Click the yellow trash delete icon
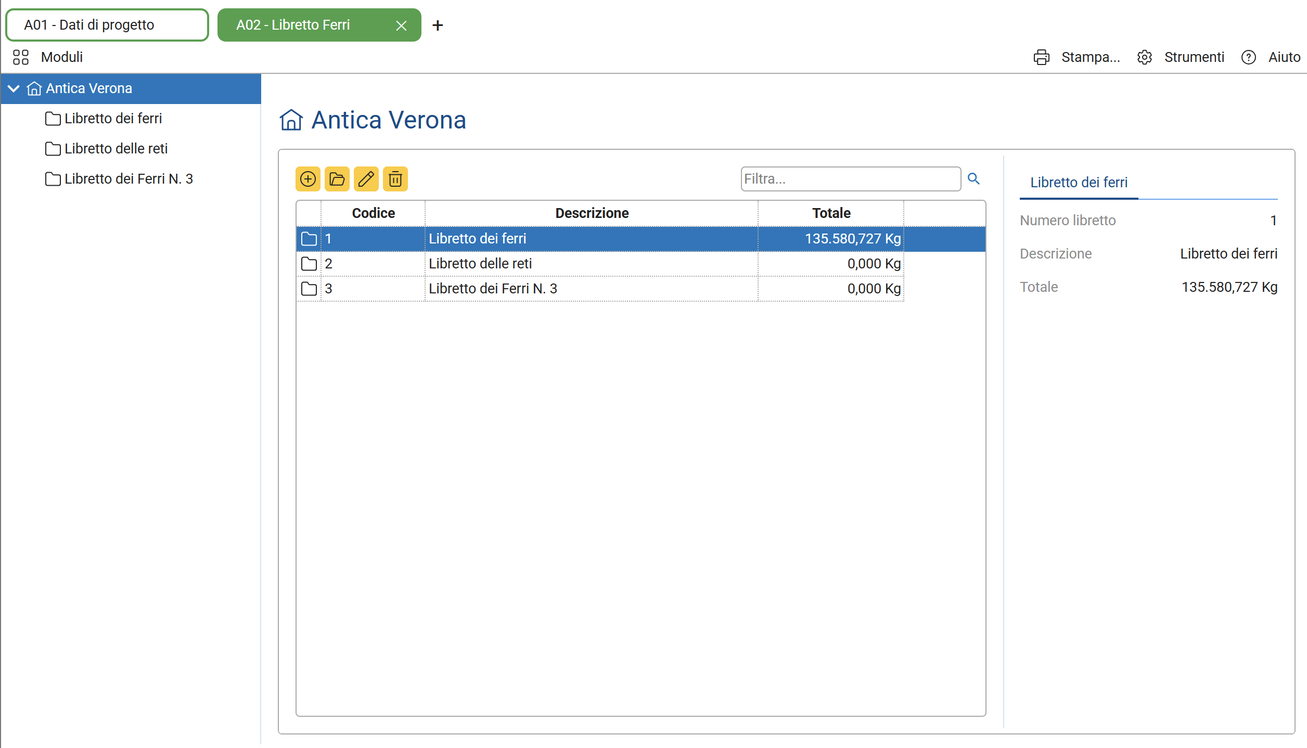Image resolution: width=1307 pixels, height=748 pixels. pyautogui.click(x=395, y=179)
